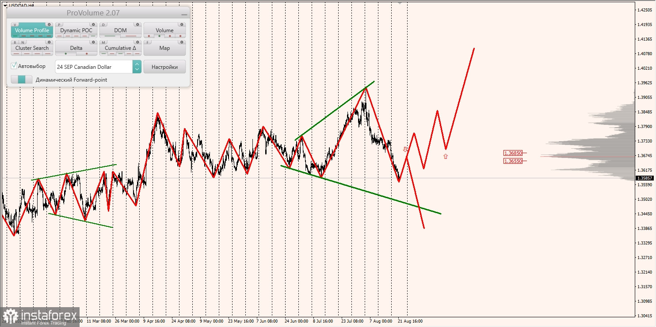This screenshot has height=327, width=656.
Task: Open Volume Profile gear settings
Action: click(49, 24)
